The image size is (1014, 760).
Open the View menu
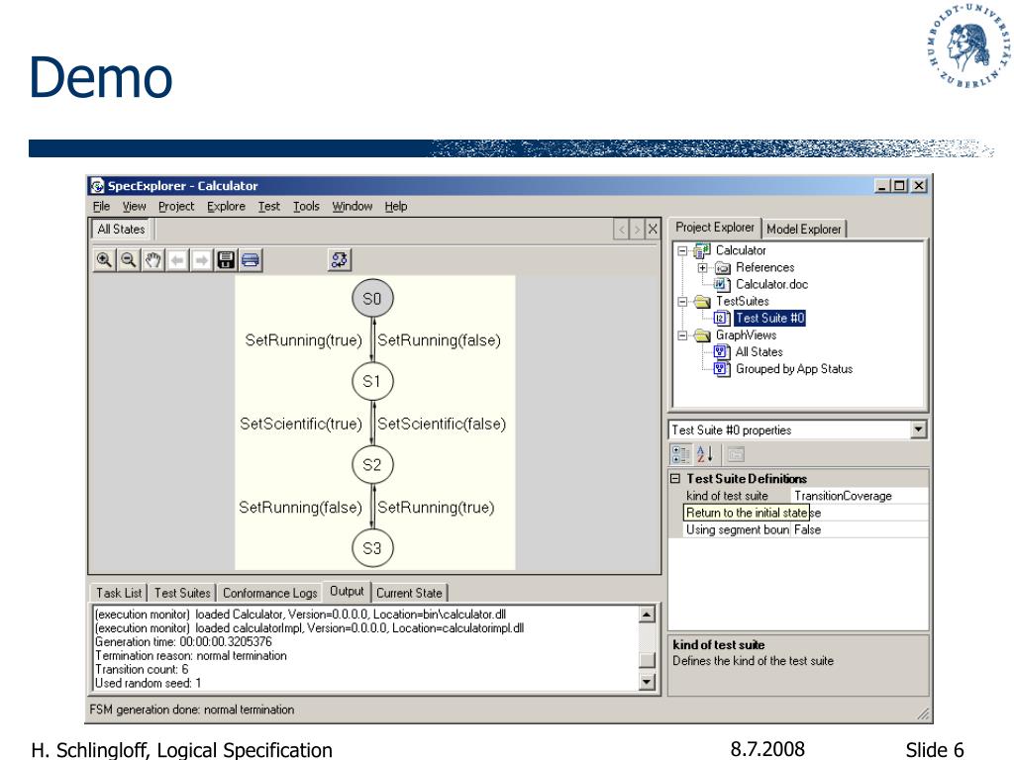pyautogui.click(x=135, y=206)
